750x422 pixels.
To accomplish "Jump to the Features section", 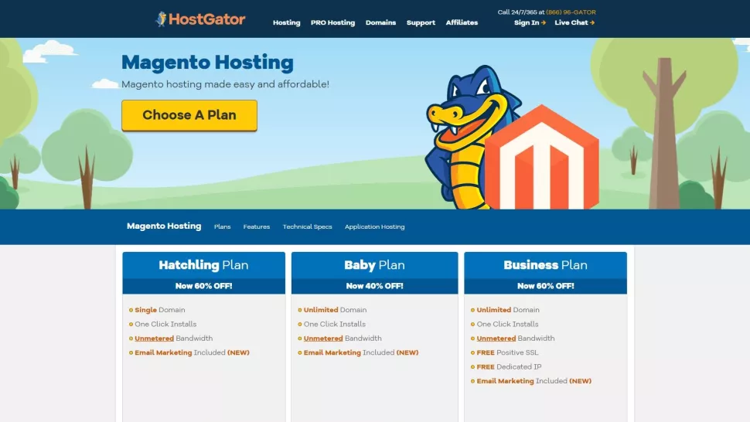I will (257, 227).
